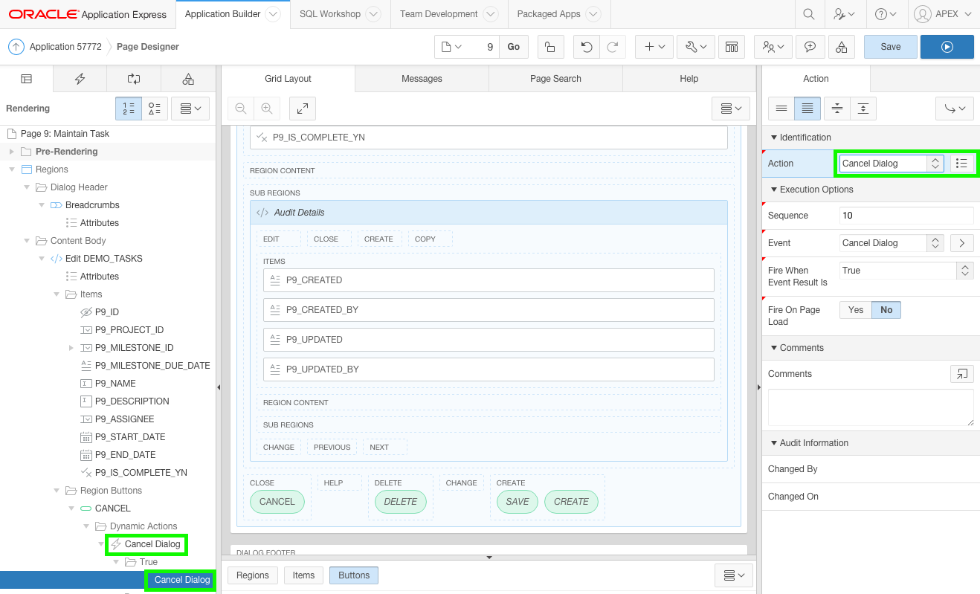Open the Grid Layout options menu
The image size is (980, 594).
click(731, 109)
